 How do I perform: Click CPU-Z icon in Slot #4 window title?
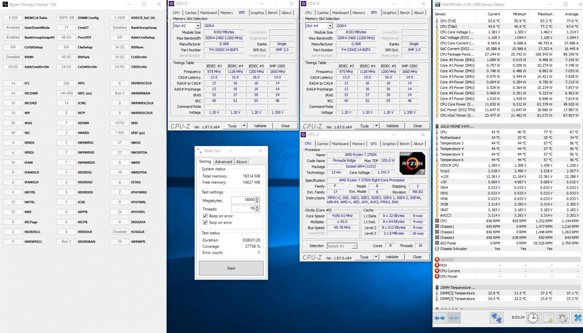click(303, 4)
